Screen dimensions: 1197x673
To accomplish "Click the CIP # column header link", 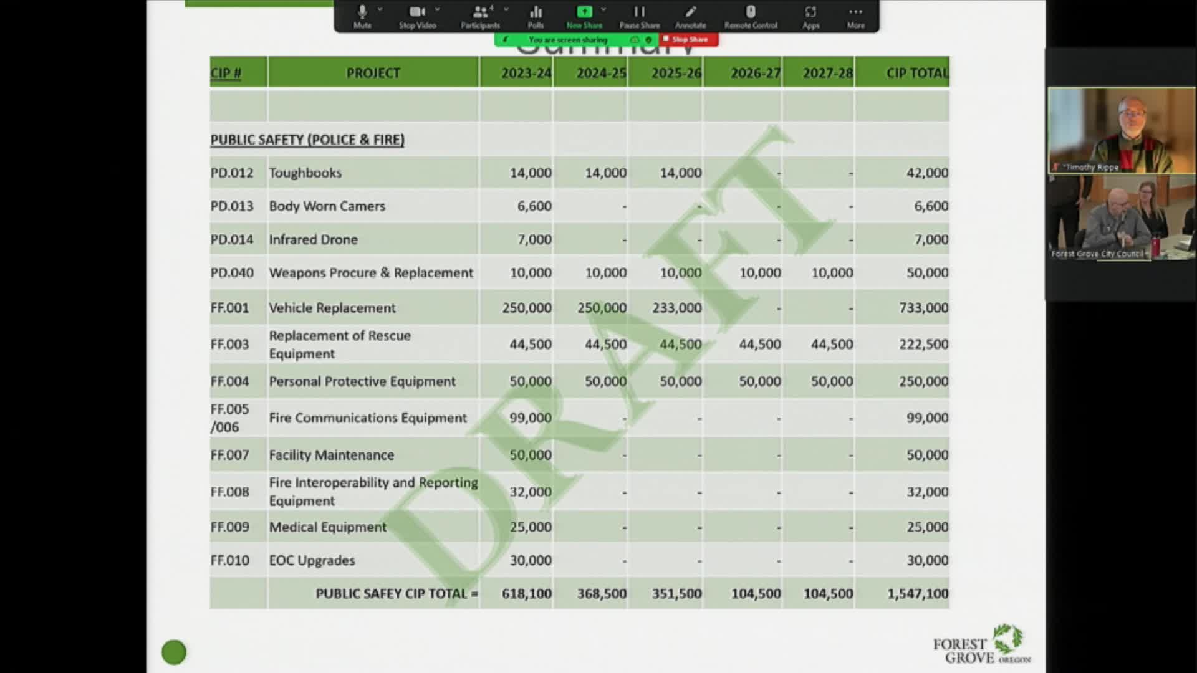I will click(226, 73).
